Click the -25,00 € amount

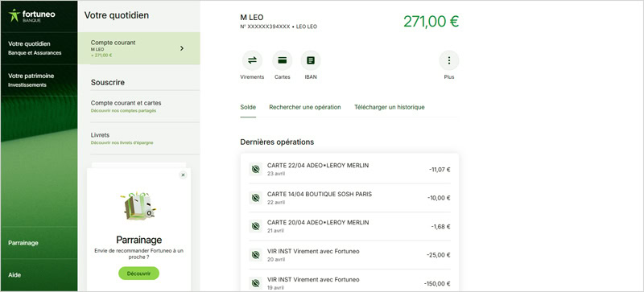pos(439,255)
